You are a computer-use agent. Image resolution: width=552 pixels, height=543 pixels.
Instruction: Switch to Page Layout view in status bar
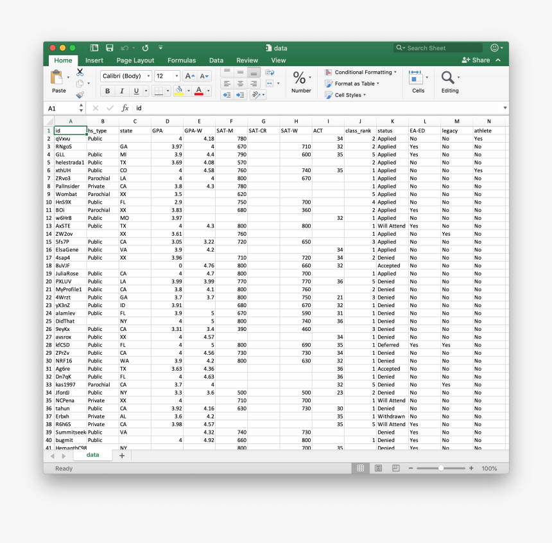point(379,468)
